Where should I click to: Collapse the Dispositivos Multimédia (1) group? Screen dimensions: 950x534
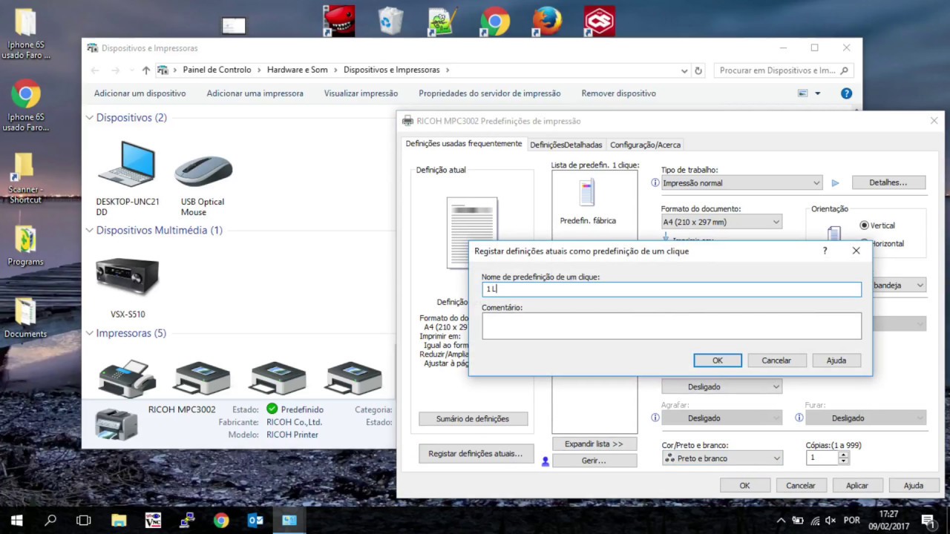pos(89,231)
